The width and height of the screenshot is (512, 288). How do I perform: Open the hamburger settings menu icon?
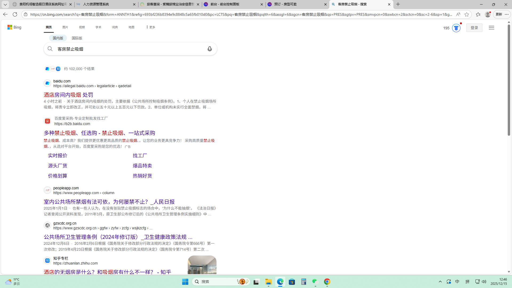pyautogui.click(x=491, y=28)
